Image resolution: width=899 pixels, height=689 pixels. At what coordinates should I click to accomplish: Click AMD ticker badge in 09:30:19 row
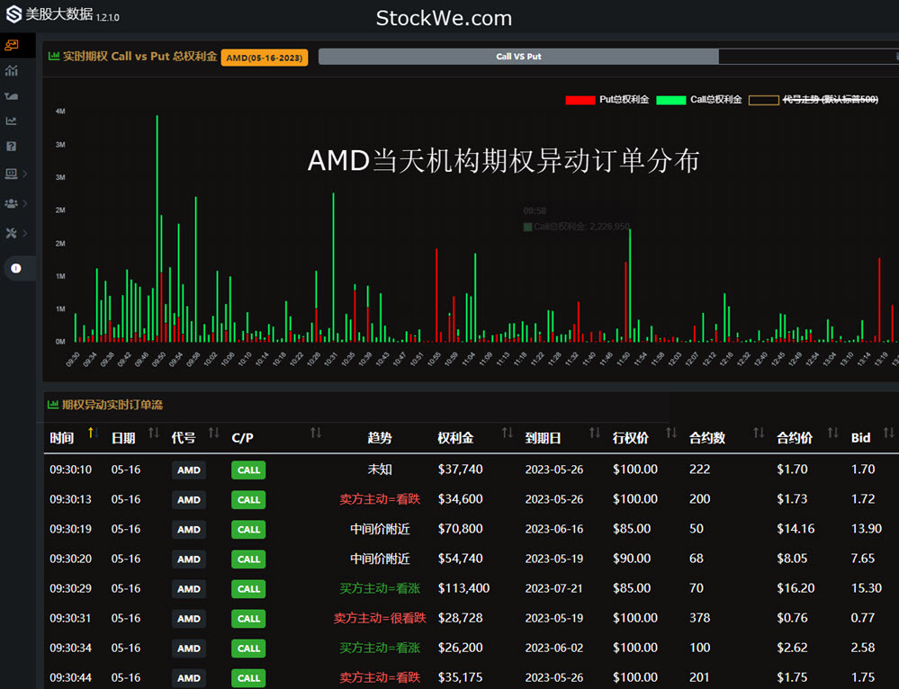[189, 530]
